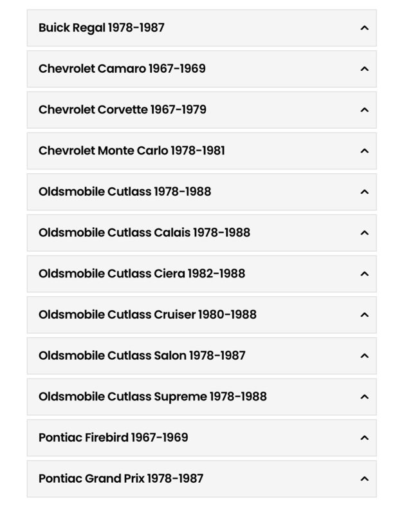Expand the Pontiac Firebird 1967-1969 section

pyautogui.click(x=201, y=438)
